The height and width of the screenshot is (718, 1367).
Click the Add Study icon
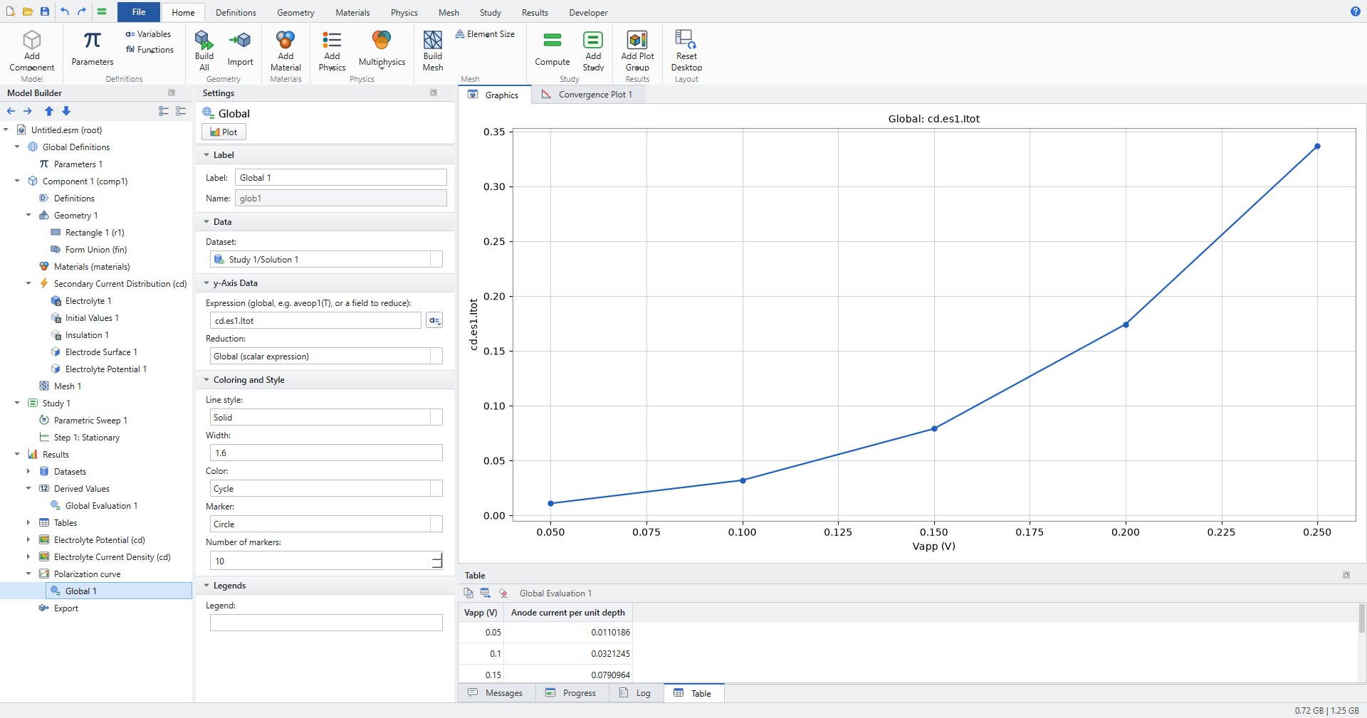tap(593, 40)
